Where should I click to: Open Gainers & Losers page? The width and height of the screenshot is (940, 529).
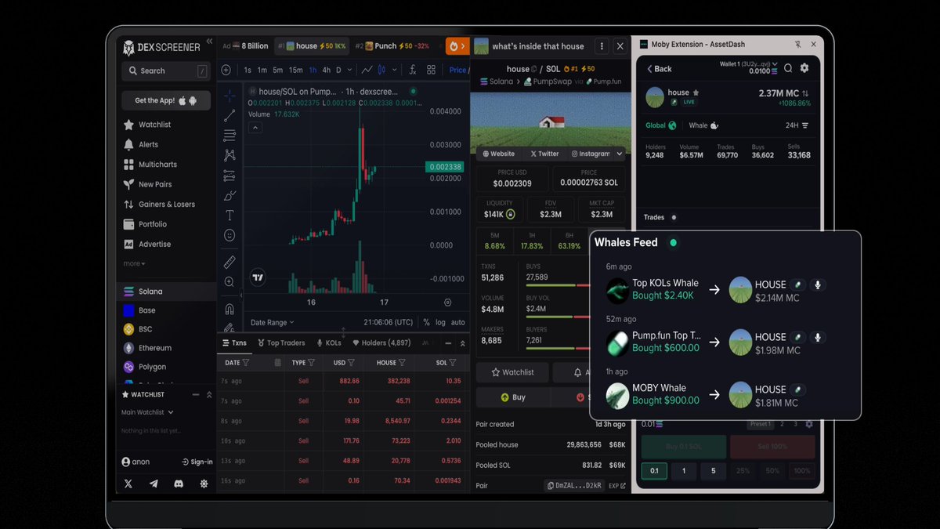coord(160,205)
